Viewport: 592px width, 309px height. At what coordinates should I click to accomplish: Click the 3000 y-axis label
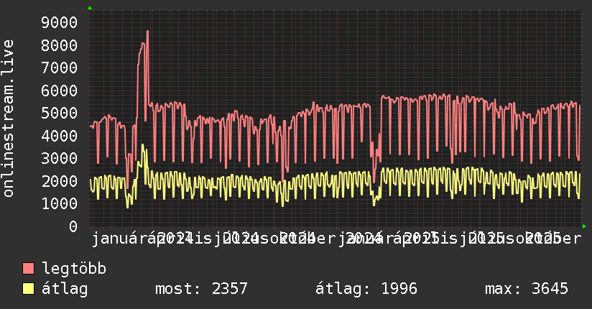(x=60, y=158)
